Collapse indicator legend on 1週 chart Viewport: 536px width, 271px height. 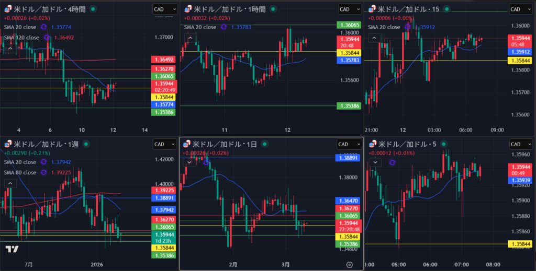9,183
